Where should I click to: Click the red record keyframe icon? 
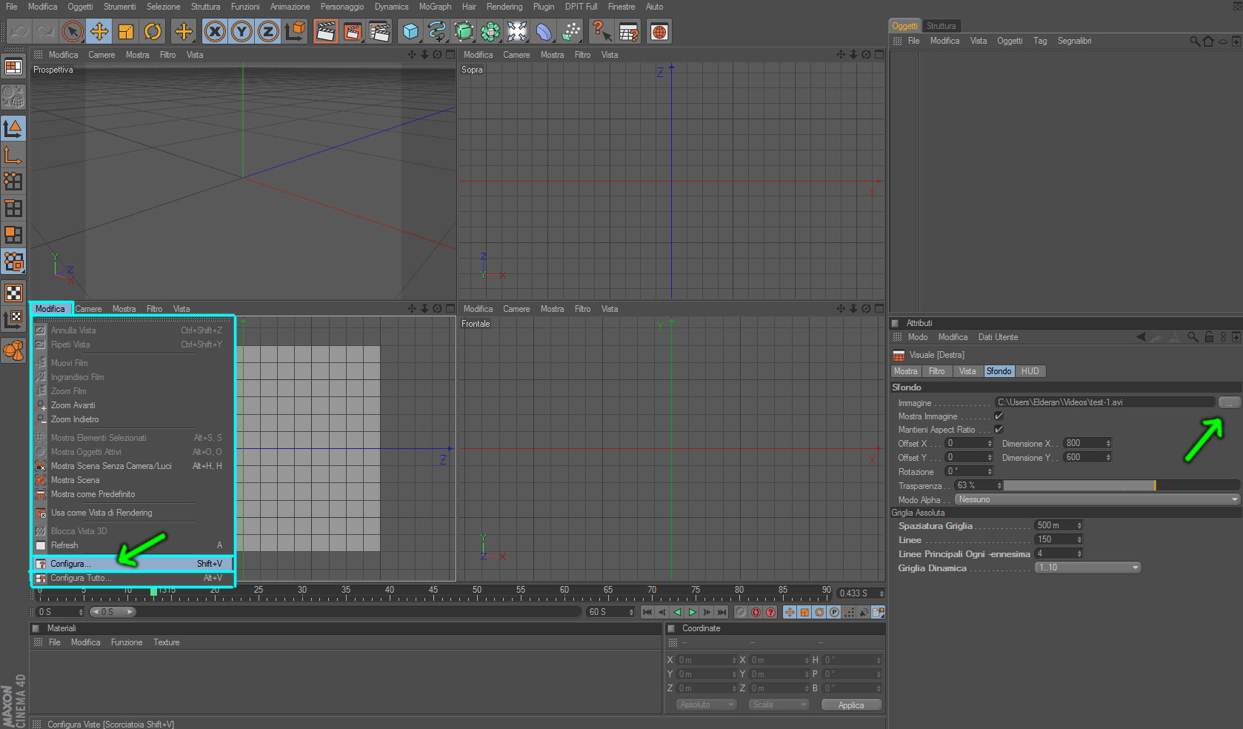tap(756, 612)
